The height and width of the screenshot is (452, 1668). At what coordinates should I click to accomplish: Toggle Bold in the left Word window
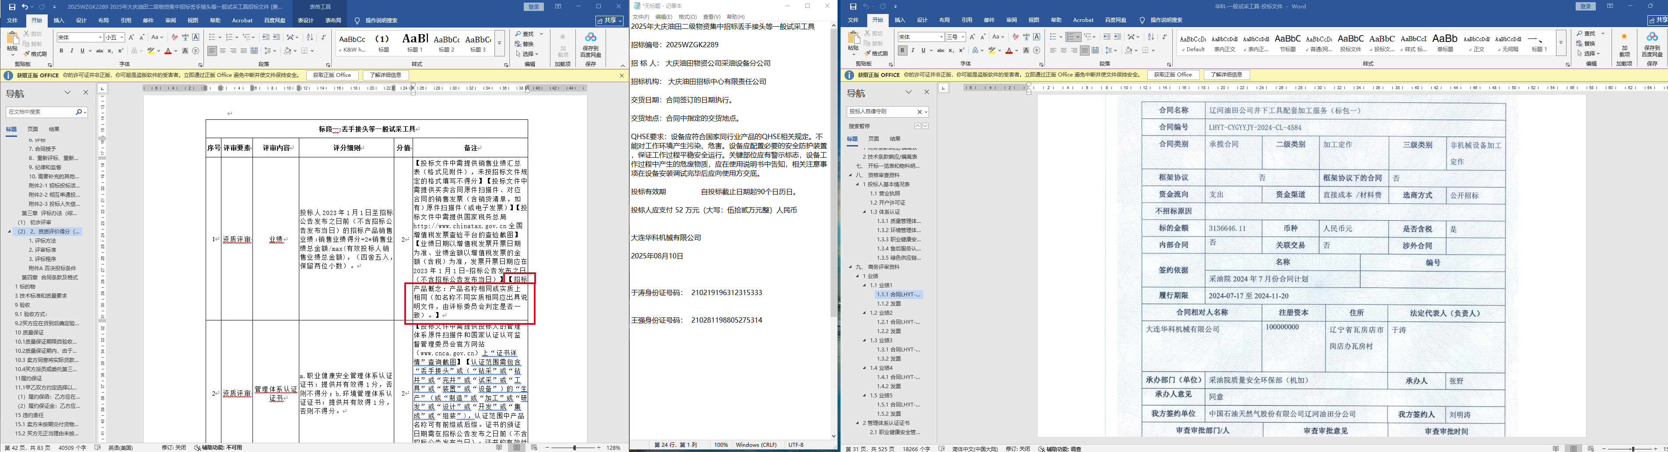[x=62, y=50]
